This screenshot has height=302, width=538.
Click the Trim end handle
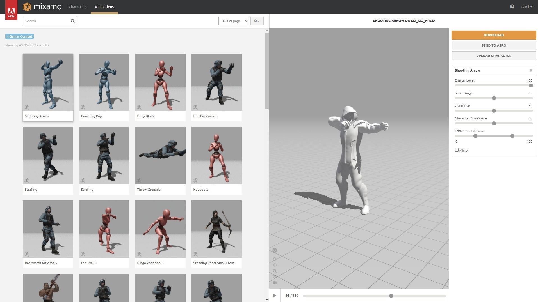(x=512, y=136)
